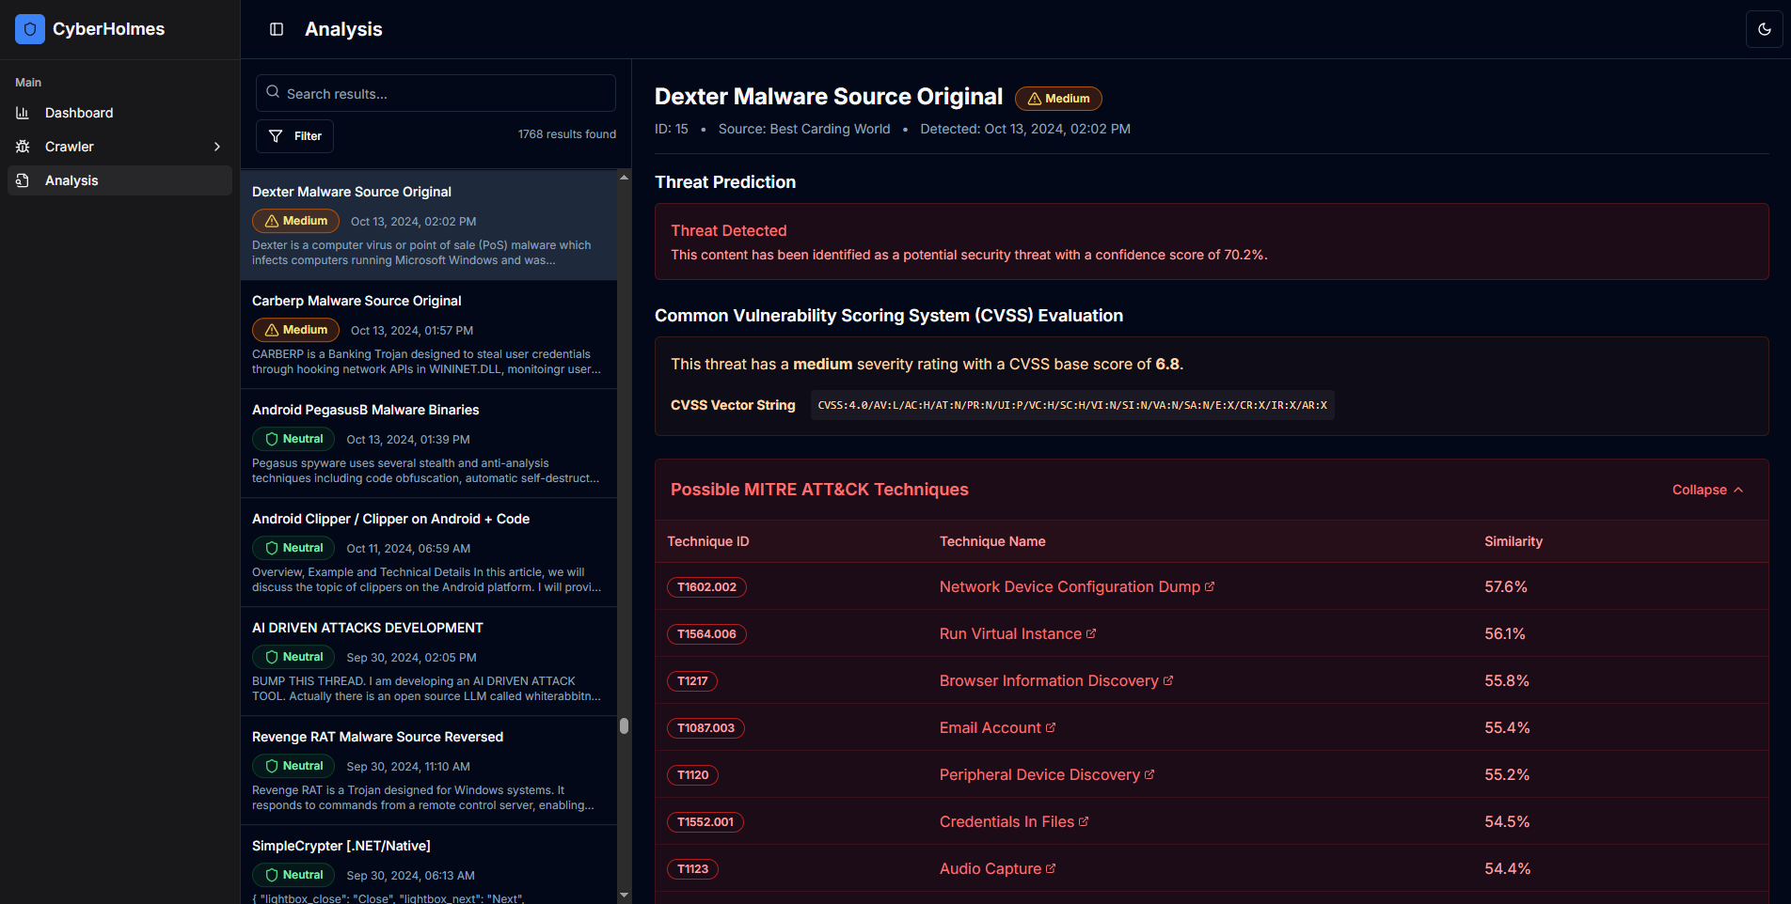Click technique ID badge T1564.006
Screen dimensions: 1791x904
pos(706,634)
